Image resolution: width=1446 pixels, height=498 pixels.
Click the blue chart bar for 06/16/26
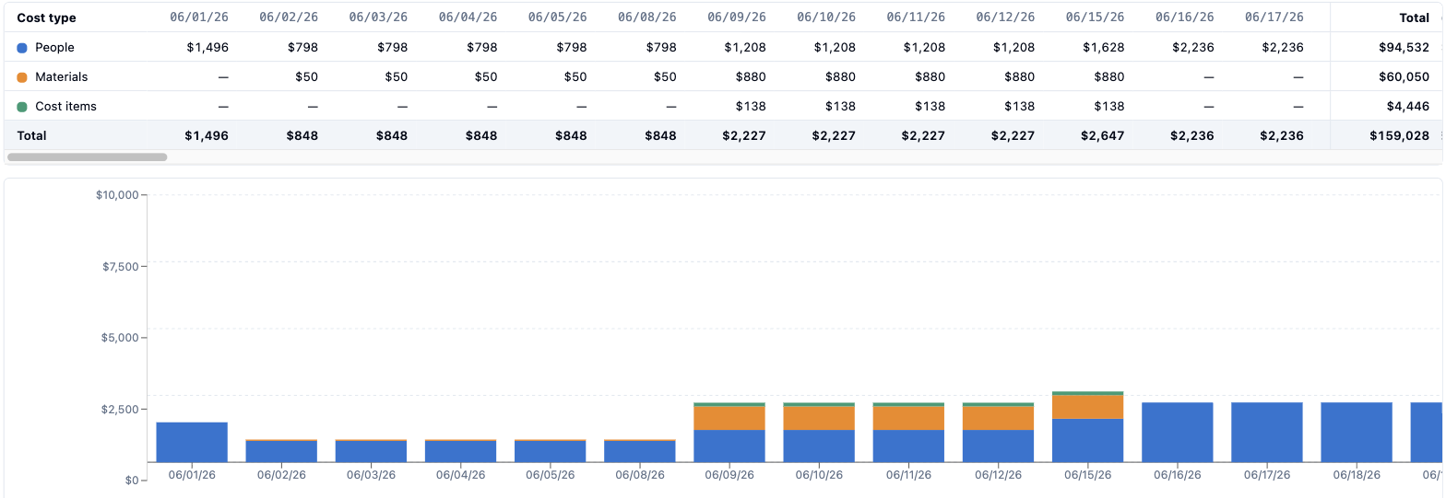pos(1178,432)
